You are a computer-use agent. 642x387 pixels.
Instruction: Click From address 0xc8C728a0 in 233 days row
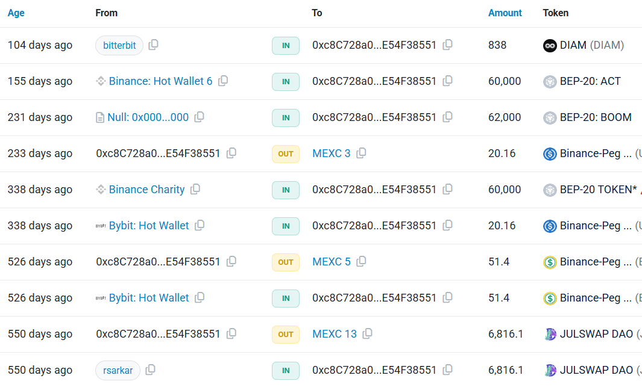[x=158, y=153]
